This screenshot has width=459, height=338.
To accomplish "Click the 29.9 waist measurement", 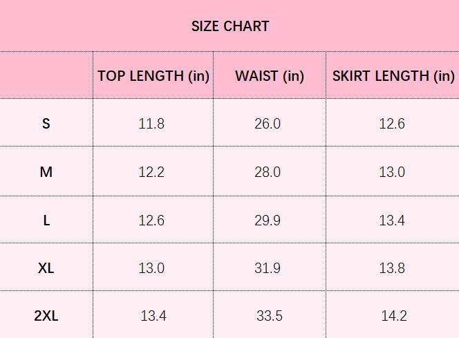I will pos(268,220).
